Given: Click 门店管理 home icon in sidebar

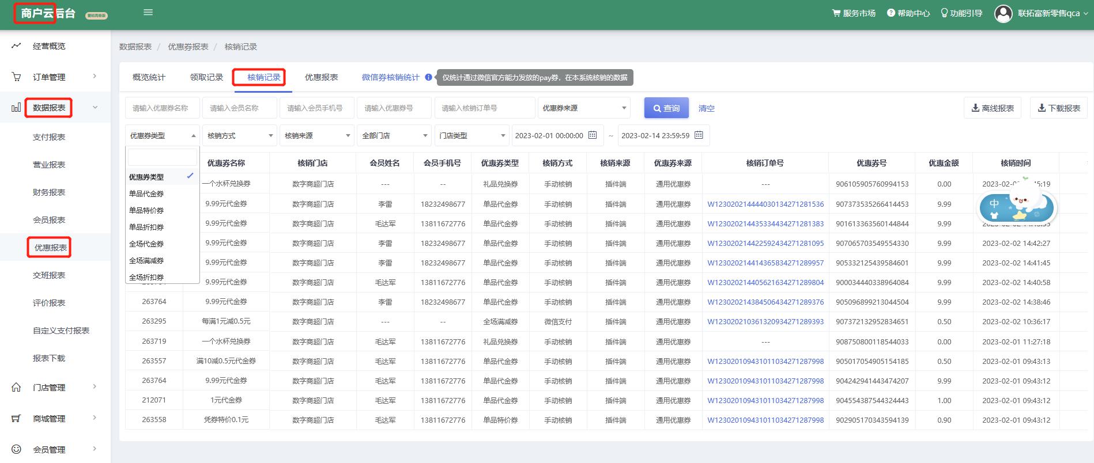Looking at the screenshot, I should [16, 388].
